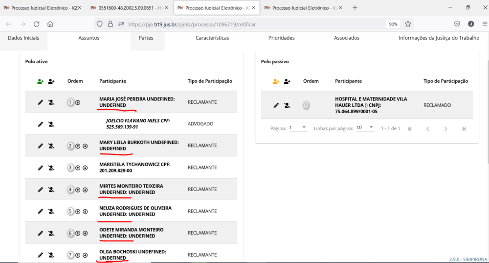Add orange new party to Polo passivo

[x=276, y=81]
